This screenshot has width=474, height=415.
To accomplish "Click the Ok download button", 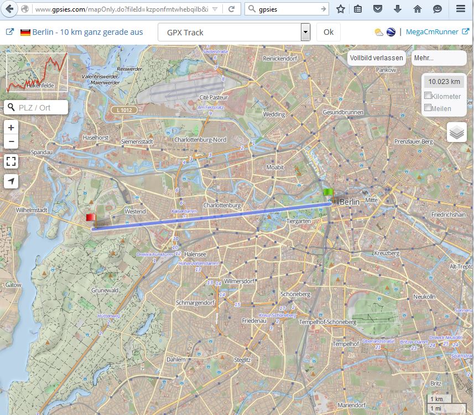I will [329, 33].
